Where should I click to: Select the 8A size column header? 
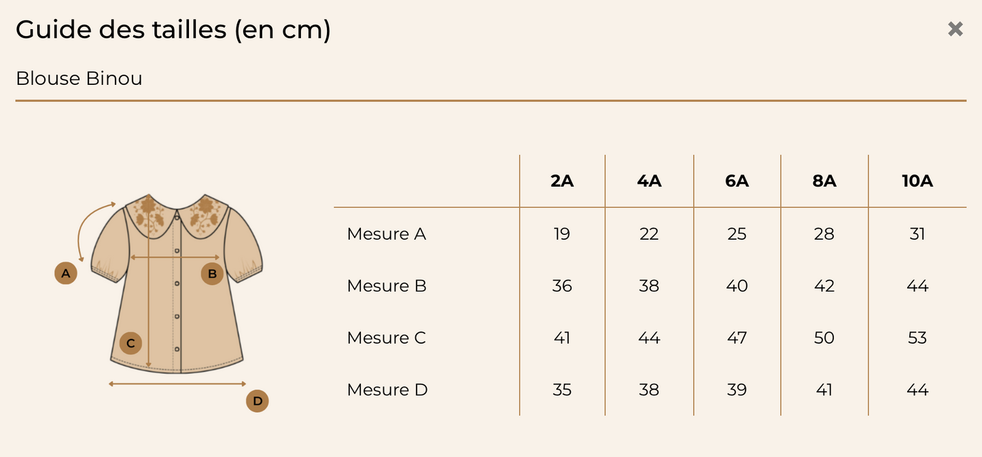pyautogui.click(x=824, y=181)
